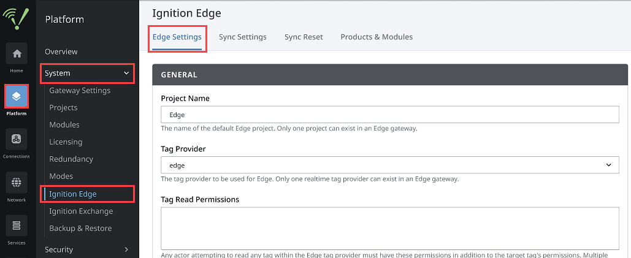The width and height of the screenshot is (631, 258).
Task: Click the Tag Read Permissions label
Action: 200,199
